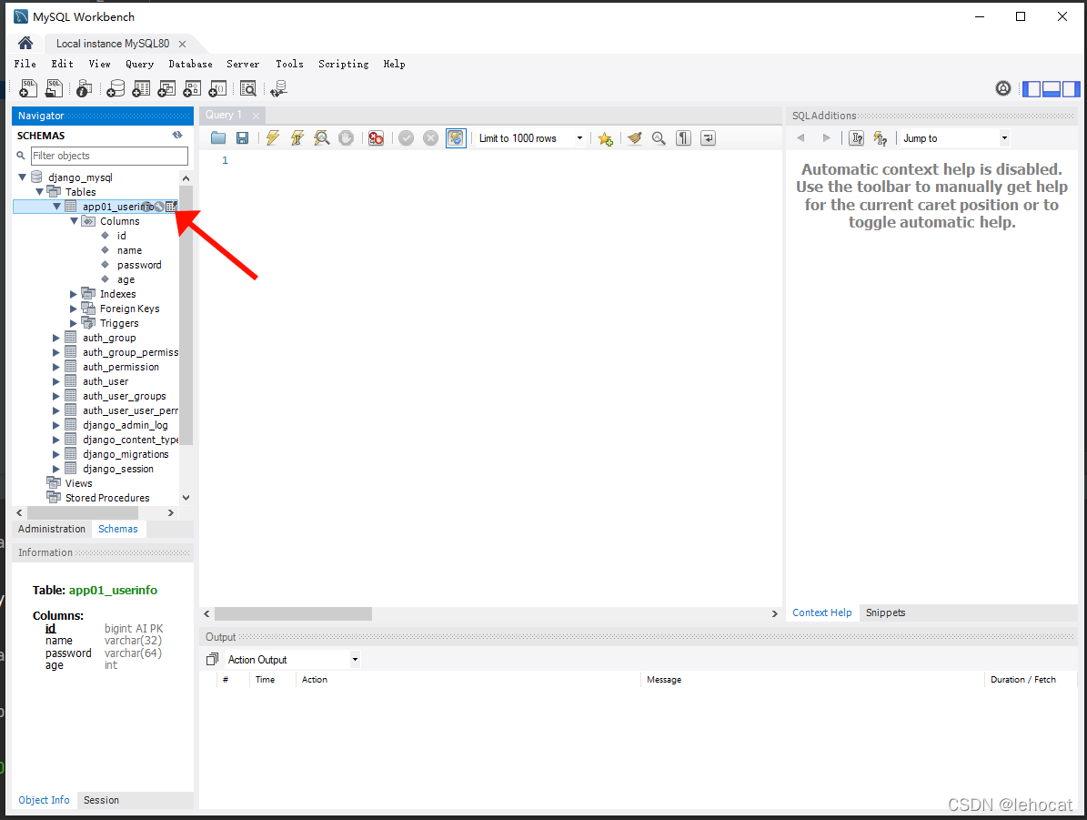Create a new schema from toolbar
Screen dimensions: 1087x820
pos(116,88)
